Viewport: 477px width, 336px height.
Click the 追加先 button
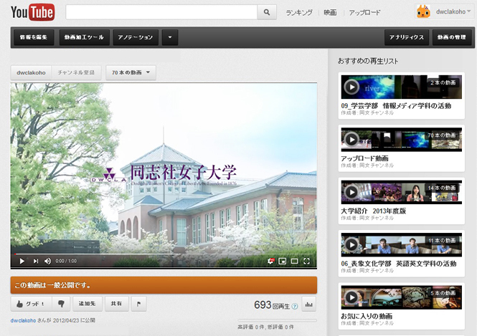pos(88,304)
